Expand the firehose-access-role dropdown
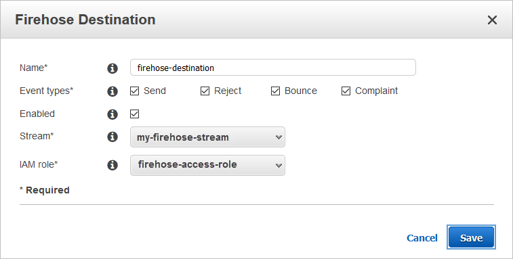The image size is (513, 259). coord(207,165)
